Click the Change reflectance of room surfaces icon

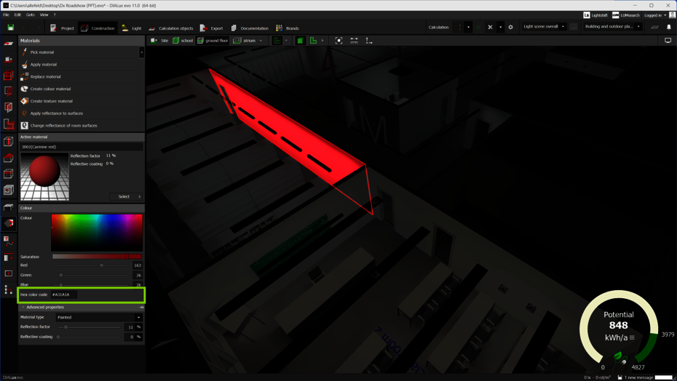pos(25,125)
